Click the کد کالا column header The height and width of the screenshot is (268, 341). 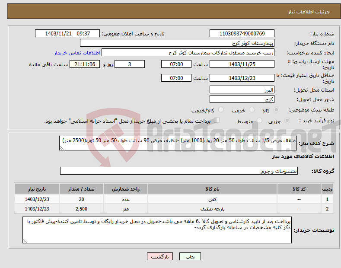[x=299, y=189]
